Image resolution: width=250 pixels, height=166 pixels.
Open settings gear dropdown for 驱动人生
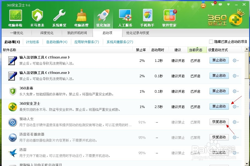235,122
